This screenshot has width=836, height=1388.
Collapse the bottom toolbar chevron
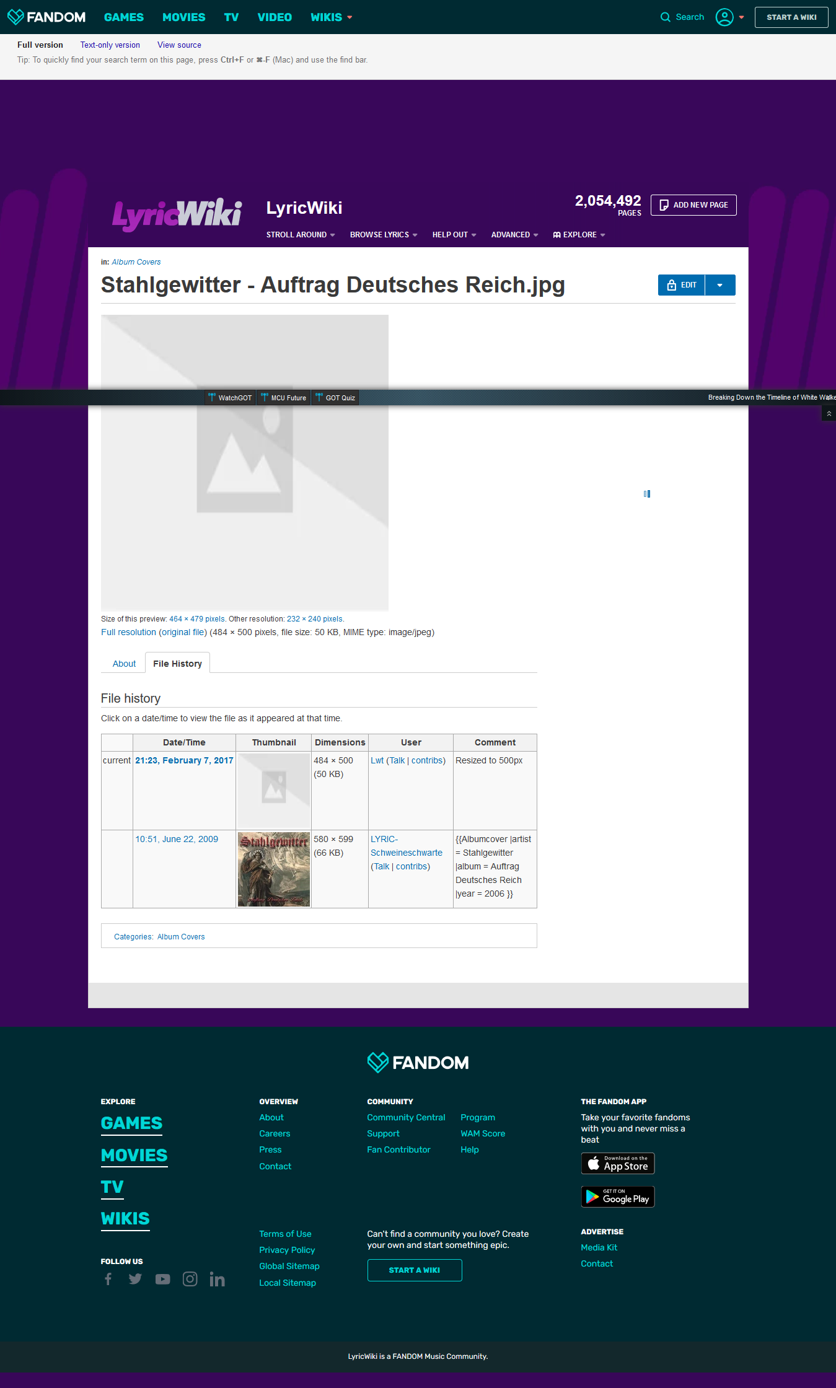829,413
